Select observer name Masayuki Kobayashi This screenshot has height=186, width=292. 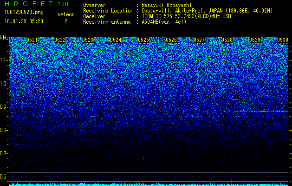167,5
